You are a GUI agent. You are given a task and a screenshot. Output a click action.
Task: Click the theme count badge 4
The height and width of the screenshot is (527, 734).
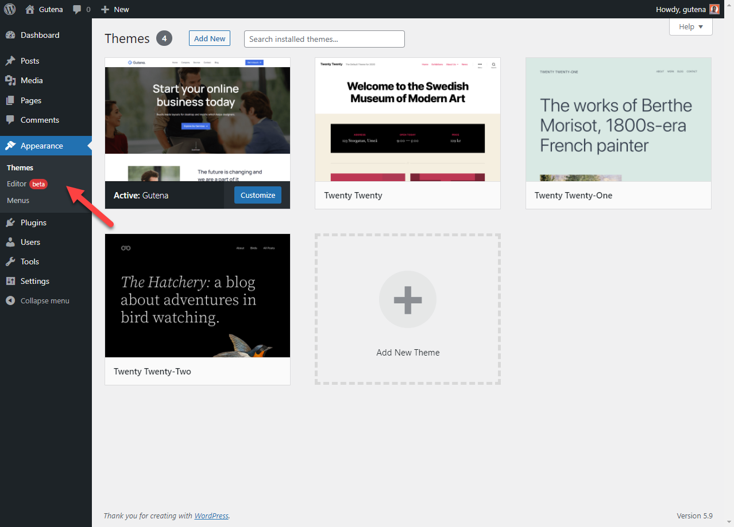pos(164,38)
